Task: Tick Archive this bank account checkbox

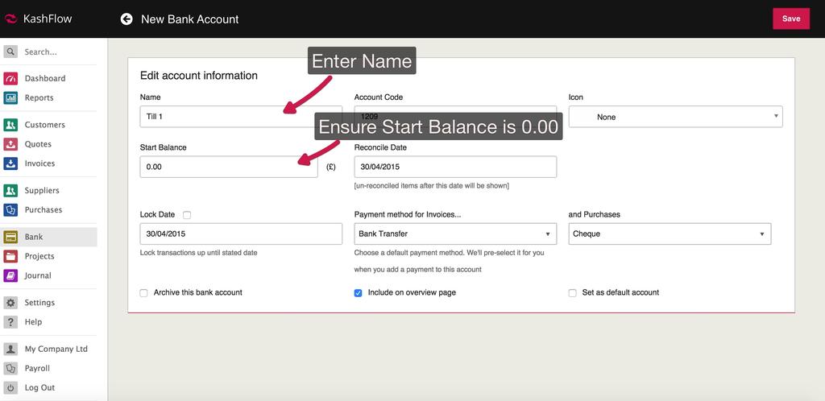Action: (x=144, y=293)
